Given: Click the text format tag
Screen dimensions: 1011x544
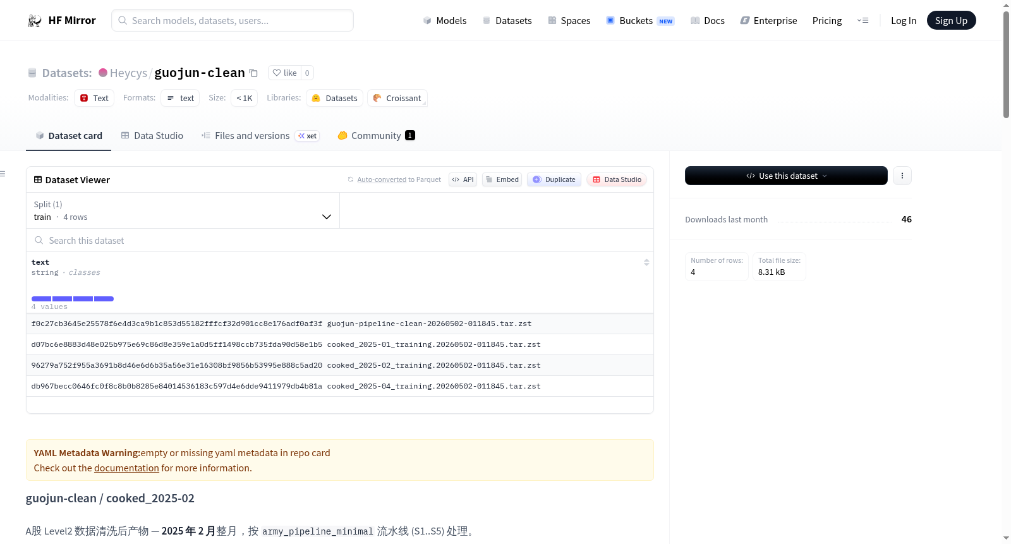Looking at the screenshot, I should 180,98.
